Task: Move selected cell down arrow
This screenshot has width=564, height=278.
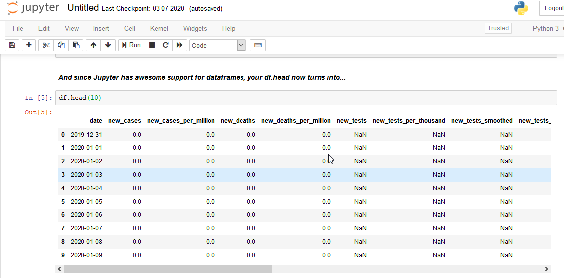Action: (108, 45)
